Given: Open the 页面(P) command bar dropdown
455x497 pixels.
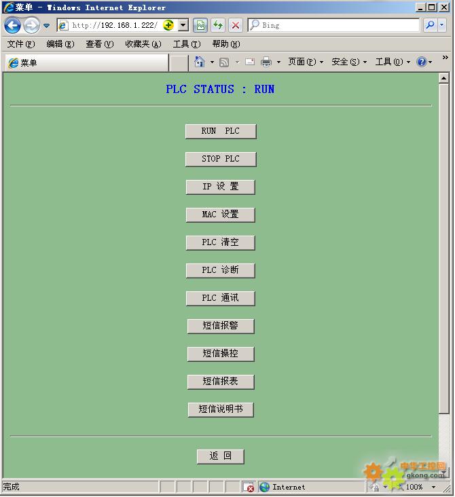Looking at the screenshot, I should tap(306, 62).
